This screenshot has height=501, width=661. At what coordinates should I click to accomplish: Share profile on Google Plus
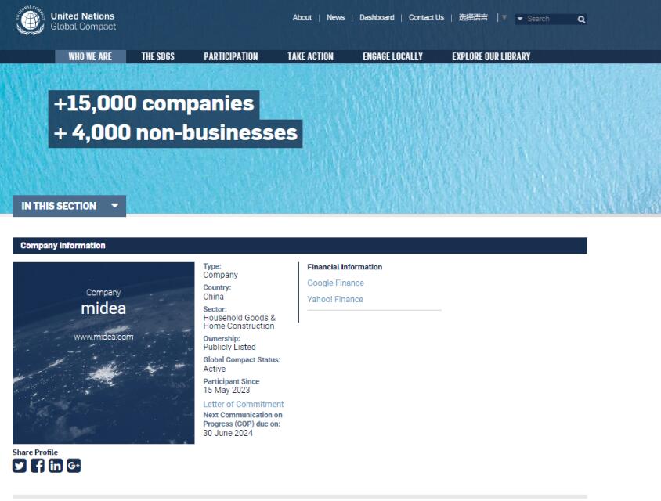point(74,466)
